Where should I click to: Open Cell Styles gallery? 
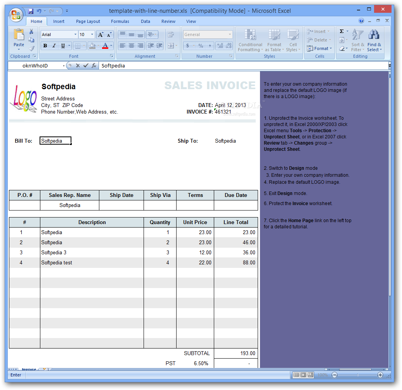(293, 40)
